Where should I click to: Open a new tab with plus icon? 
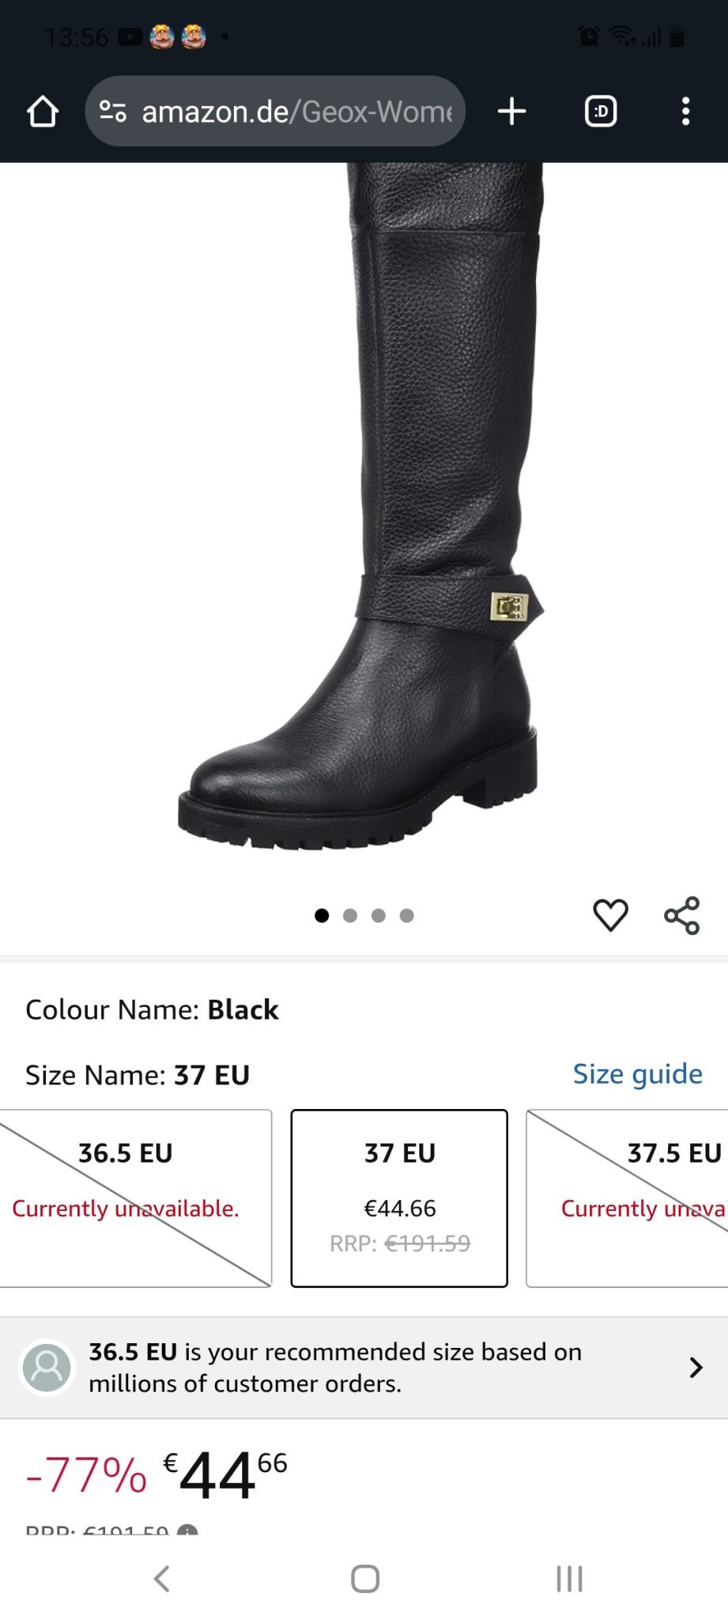point(511,112)
